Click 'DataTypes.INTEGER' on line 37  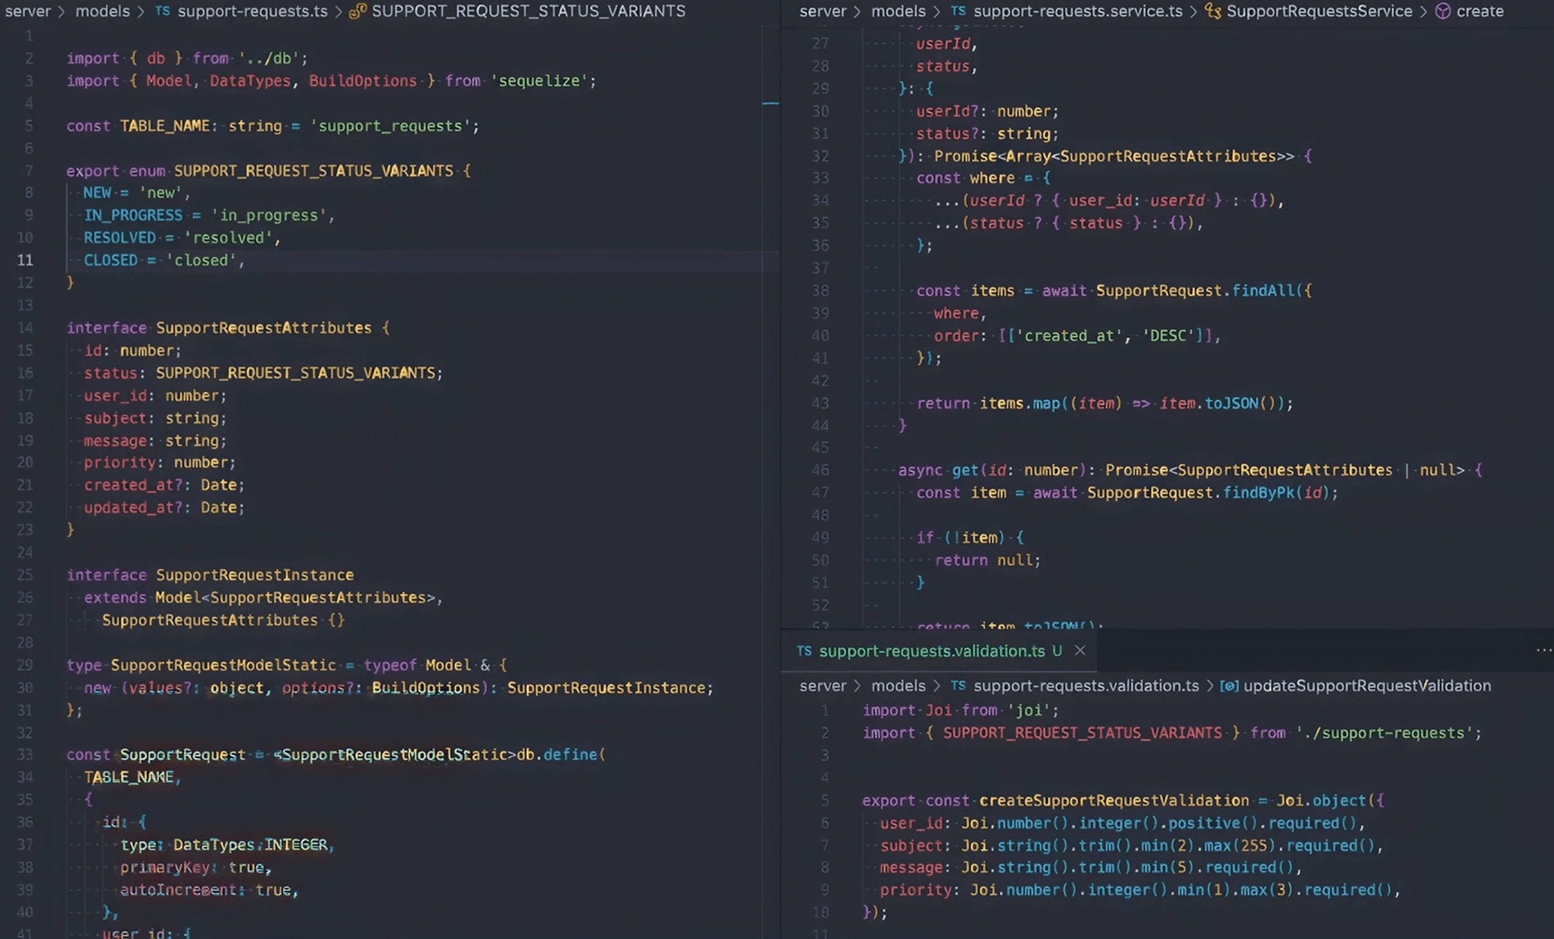[x=251, y=845]
